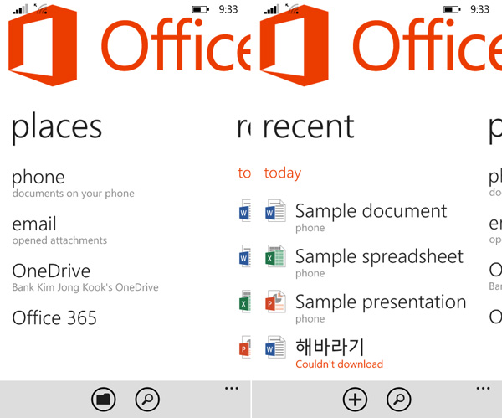Image resolution: width=502 pixels, height=418 pixels.
Task: Tap the search icon under recent screen
Action: (x=399, y=399)
